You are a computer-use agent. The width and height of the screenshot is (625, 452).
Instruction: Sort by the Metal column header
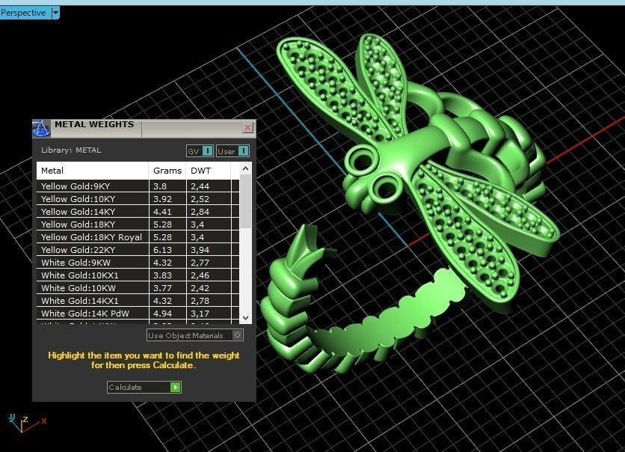[93, 171]
